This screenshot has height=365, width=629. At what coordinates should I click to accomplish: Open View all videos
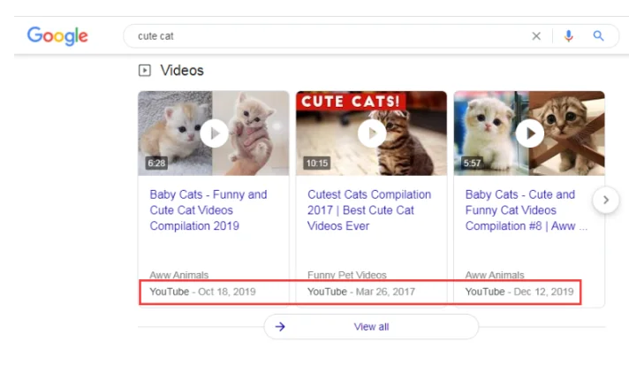(371, 326)
